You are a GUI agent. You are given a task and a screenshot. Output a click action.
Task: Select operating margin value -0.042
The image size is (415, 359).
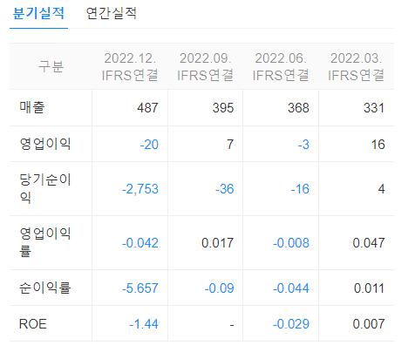(140, 243)
